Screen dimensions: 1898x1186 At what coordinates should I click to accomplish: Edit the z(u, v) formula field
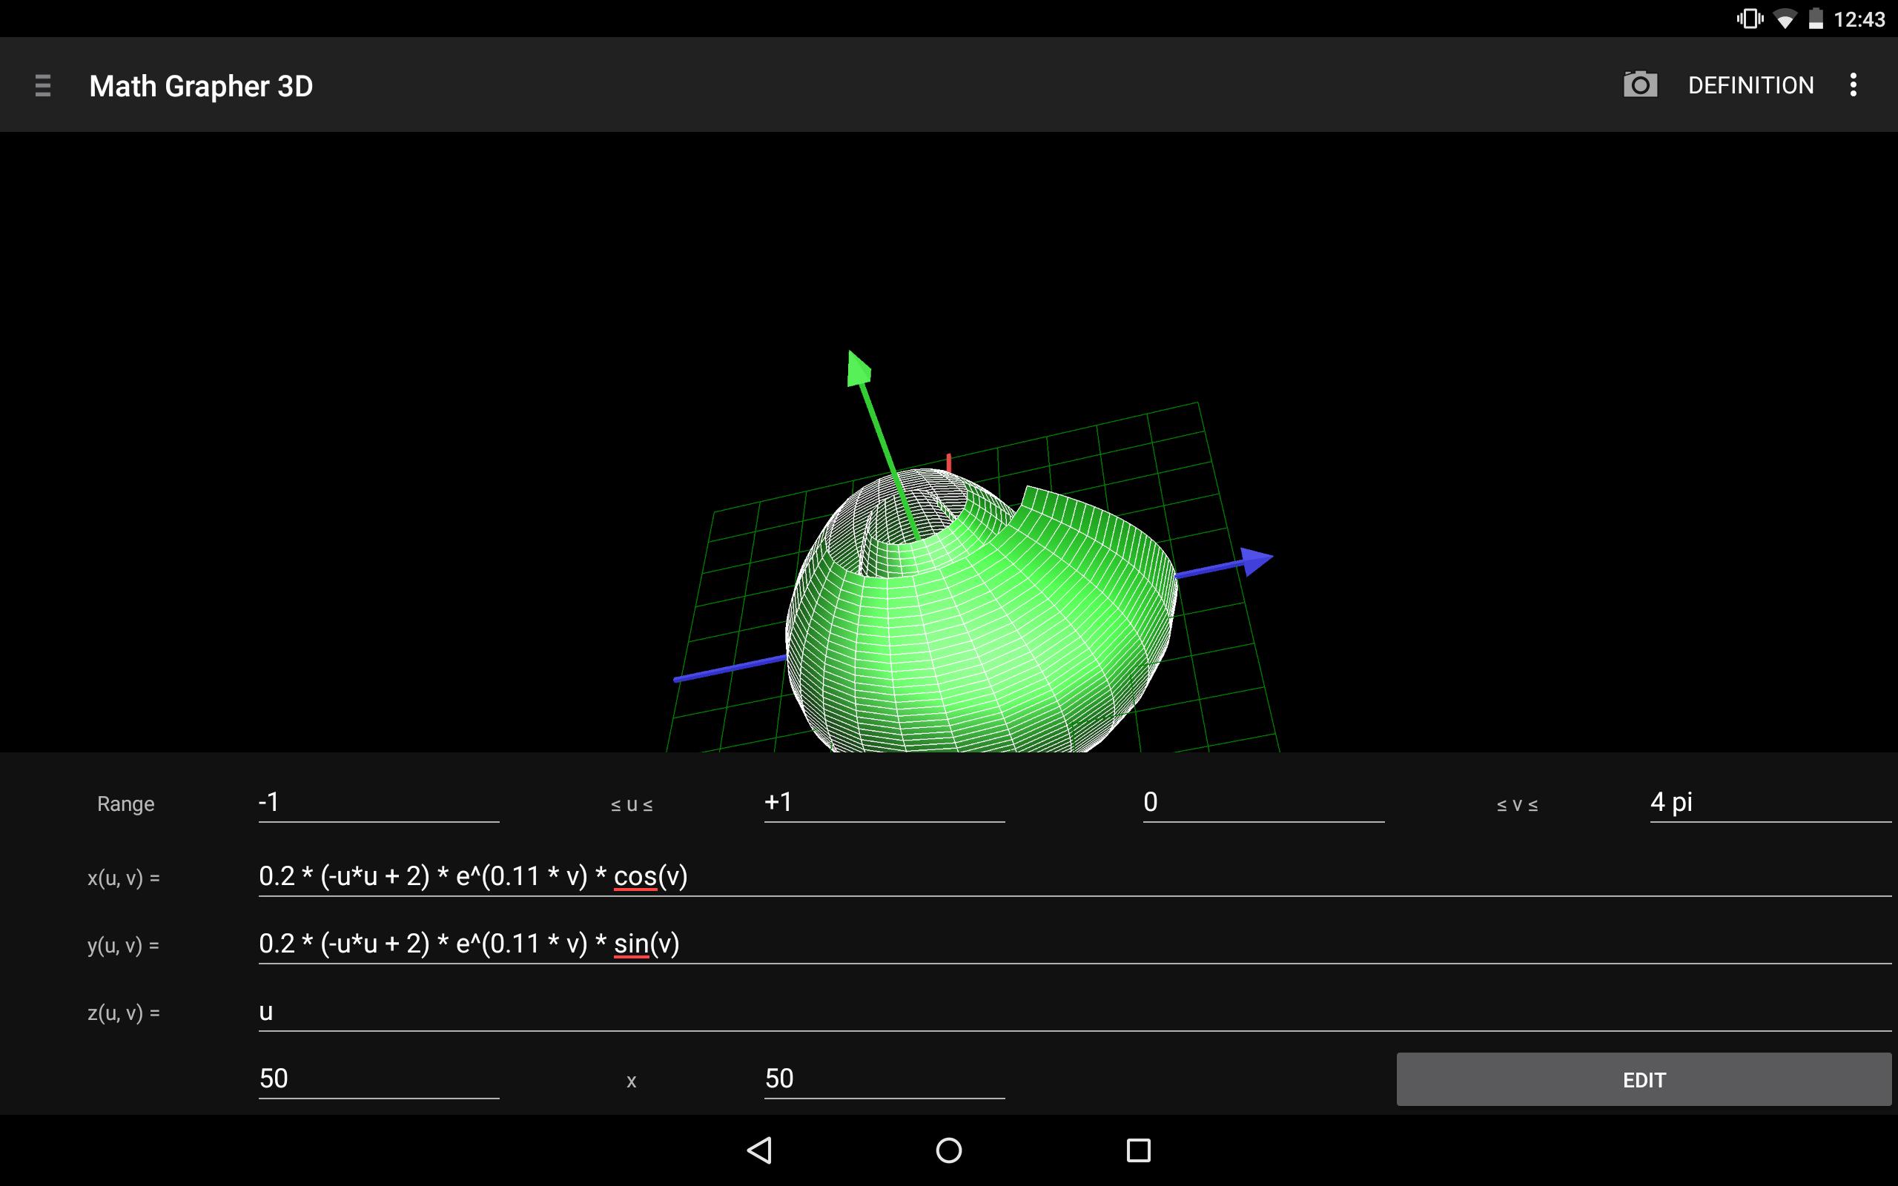tap(1075, 1011)
